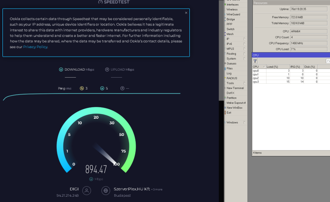Open Mesh menu item
Screen dimensions: 330x202
230,34
